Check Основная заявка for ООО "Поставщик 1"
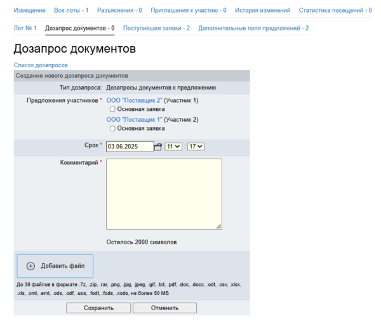Screen dimensions: 381x326 (112, 128)
